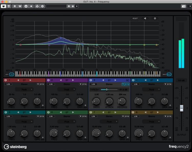192x152 pixels.
Task: Click band 4 right arrow
Action: (158, 80)
